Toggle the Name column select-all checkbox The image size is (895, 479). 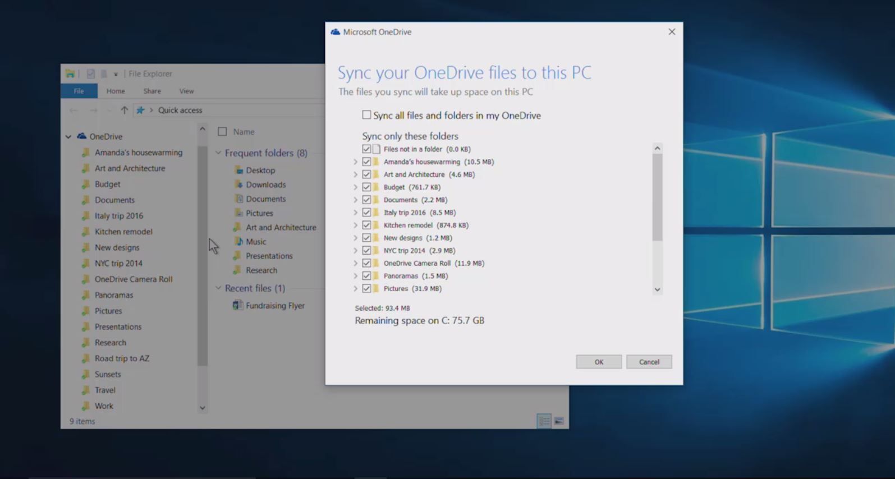point(222,132)
